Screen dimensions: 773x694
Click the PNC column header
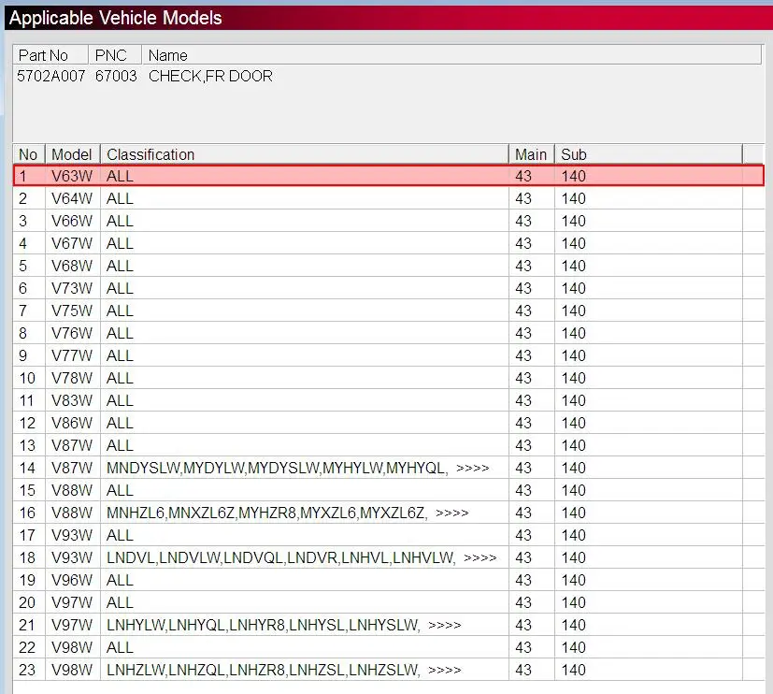point(115,55)
